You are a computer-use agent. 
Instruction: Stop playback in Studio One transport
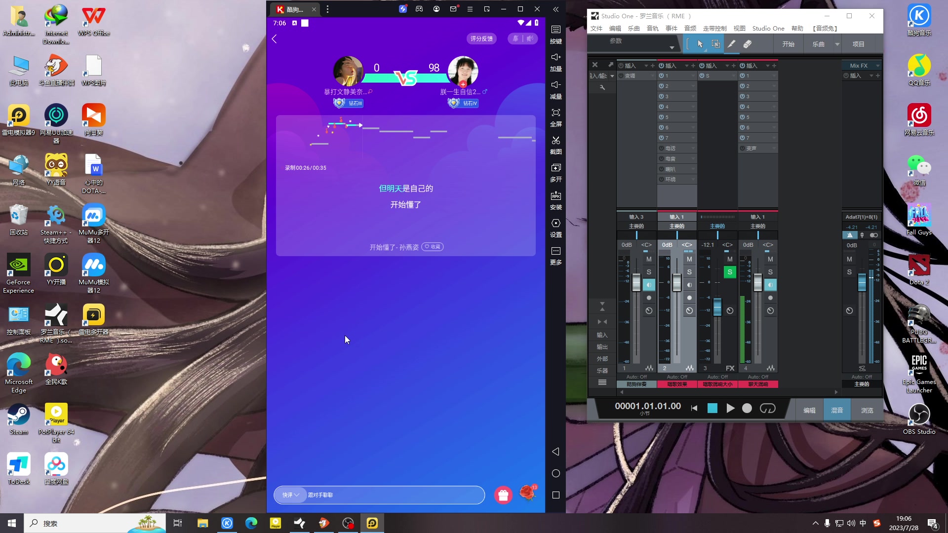tap(712, 408)
